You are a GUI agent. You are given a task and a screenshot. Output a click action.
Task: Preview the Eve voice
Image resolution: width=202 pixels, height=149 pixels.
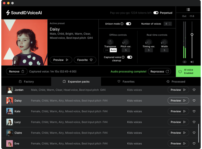tap(178, 143)
